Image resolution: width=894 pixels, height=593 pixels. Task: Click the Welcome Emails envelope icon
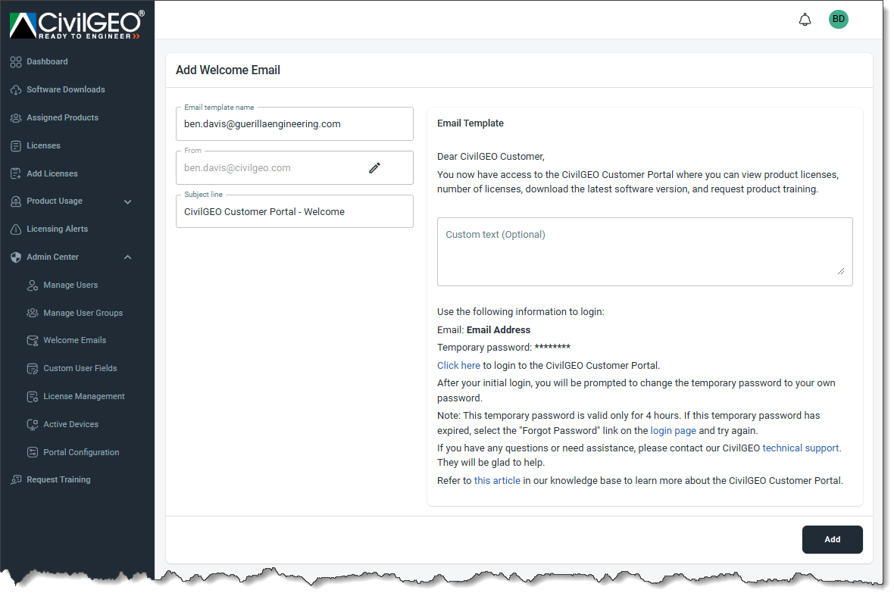pos(33,340)
